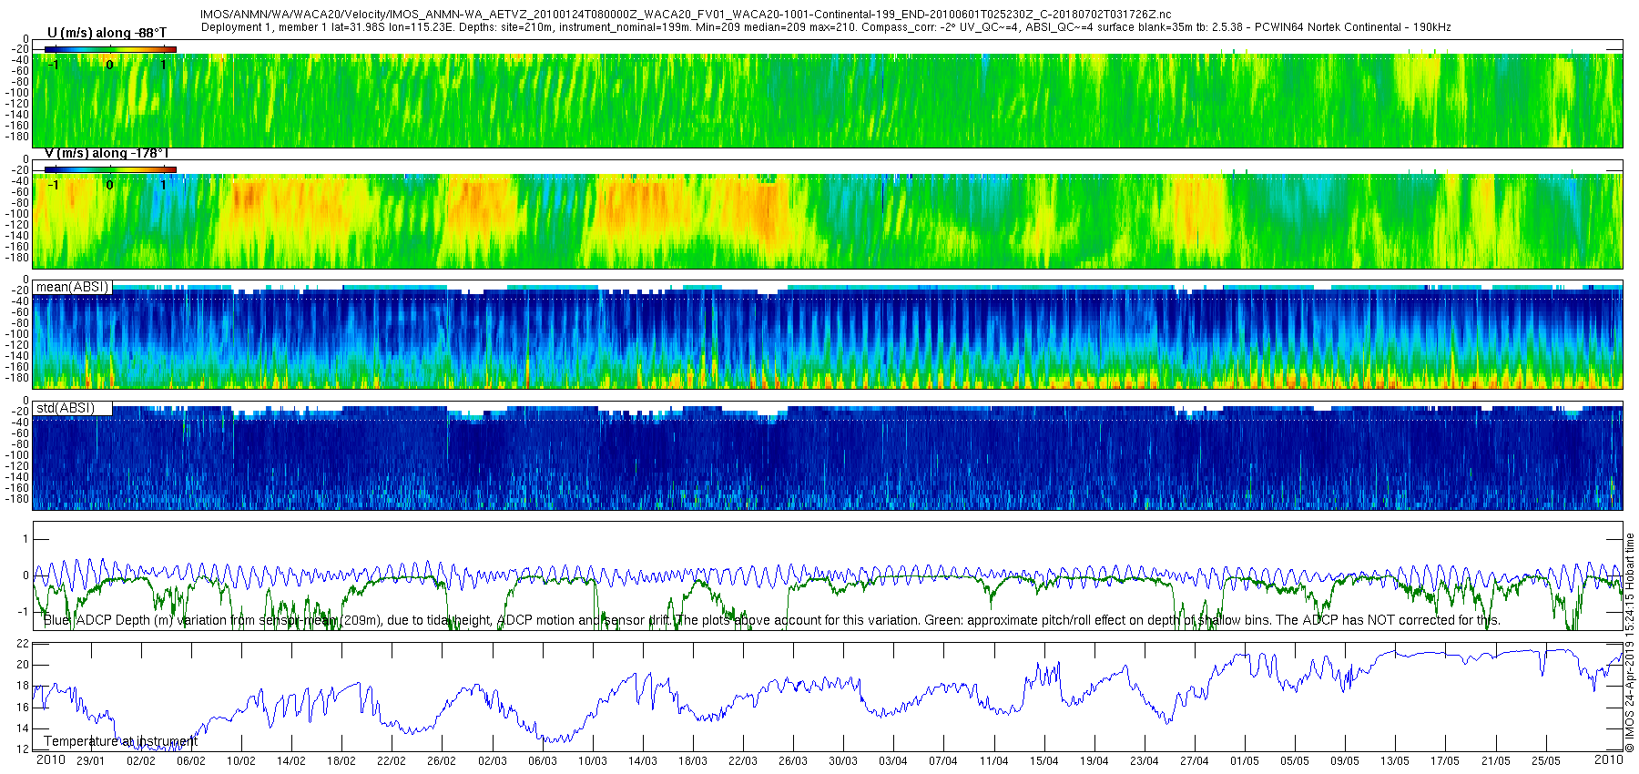
Task: Click the '18/02' date tick
Action: click(x=341, y=761)
